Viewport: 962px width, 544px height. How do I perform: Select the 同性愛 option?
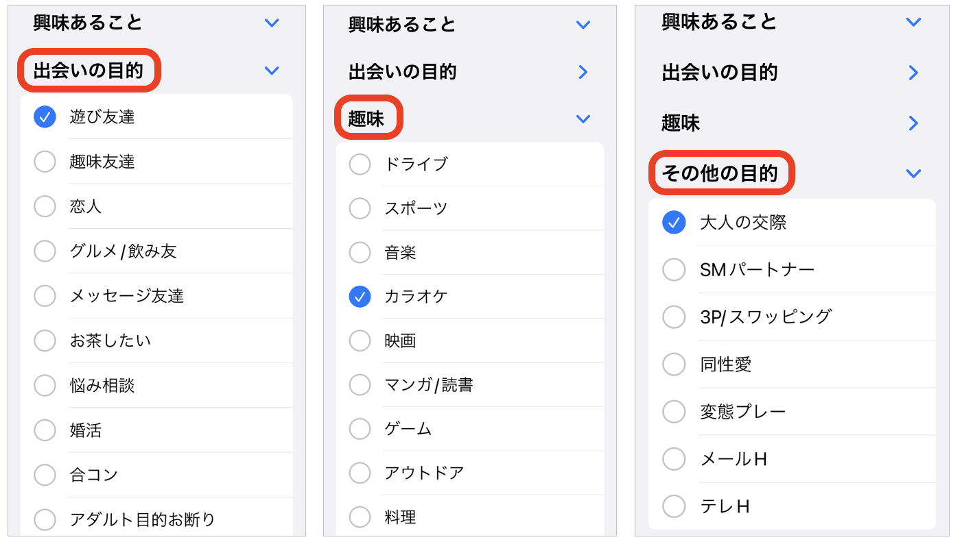(674, 364)
